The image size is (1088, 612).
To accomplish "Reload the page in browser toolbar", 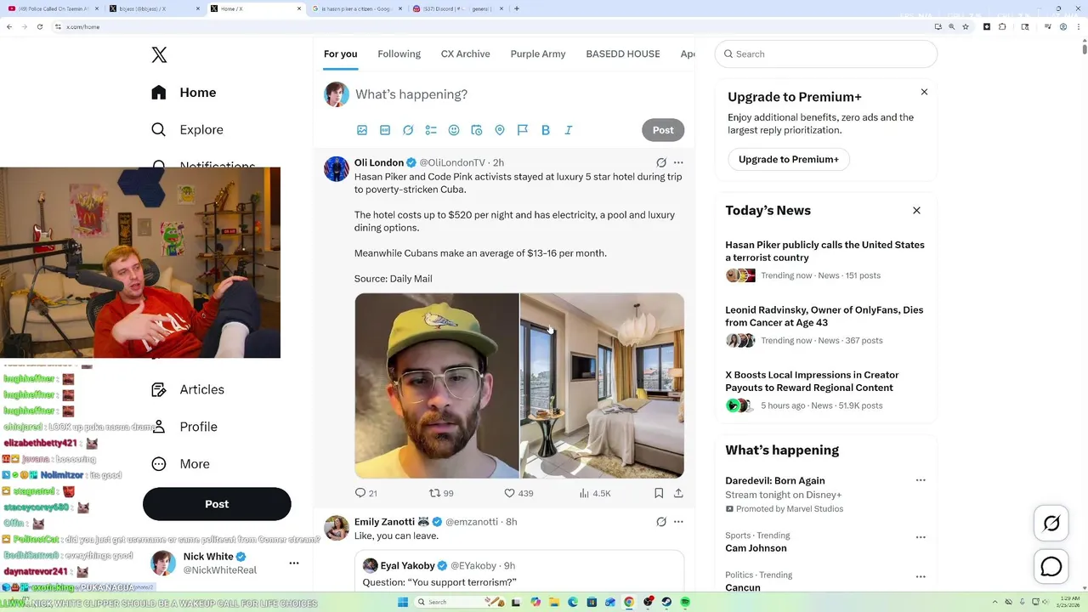I will click(x=39, y=26).
